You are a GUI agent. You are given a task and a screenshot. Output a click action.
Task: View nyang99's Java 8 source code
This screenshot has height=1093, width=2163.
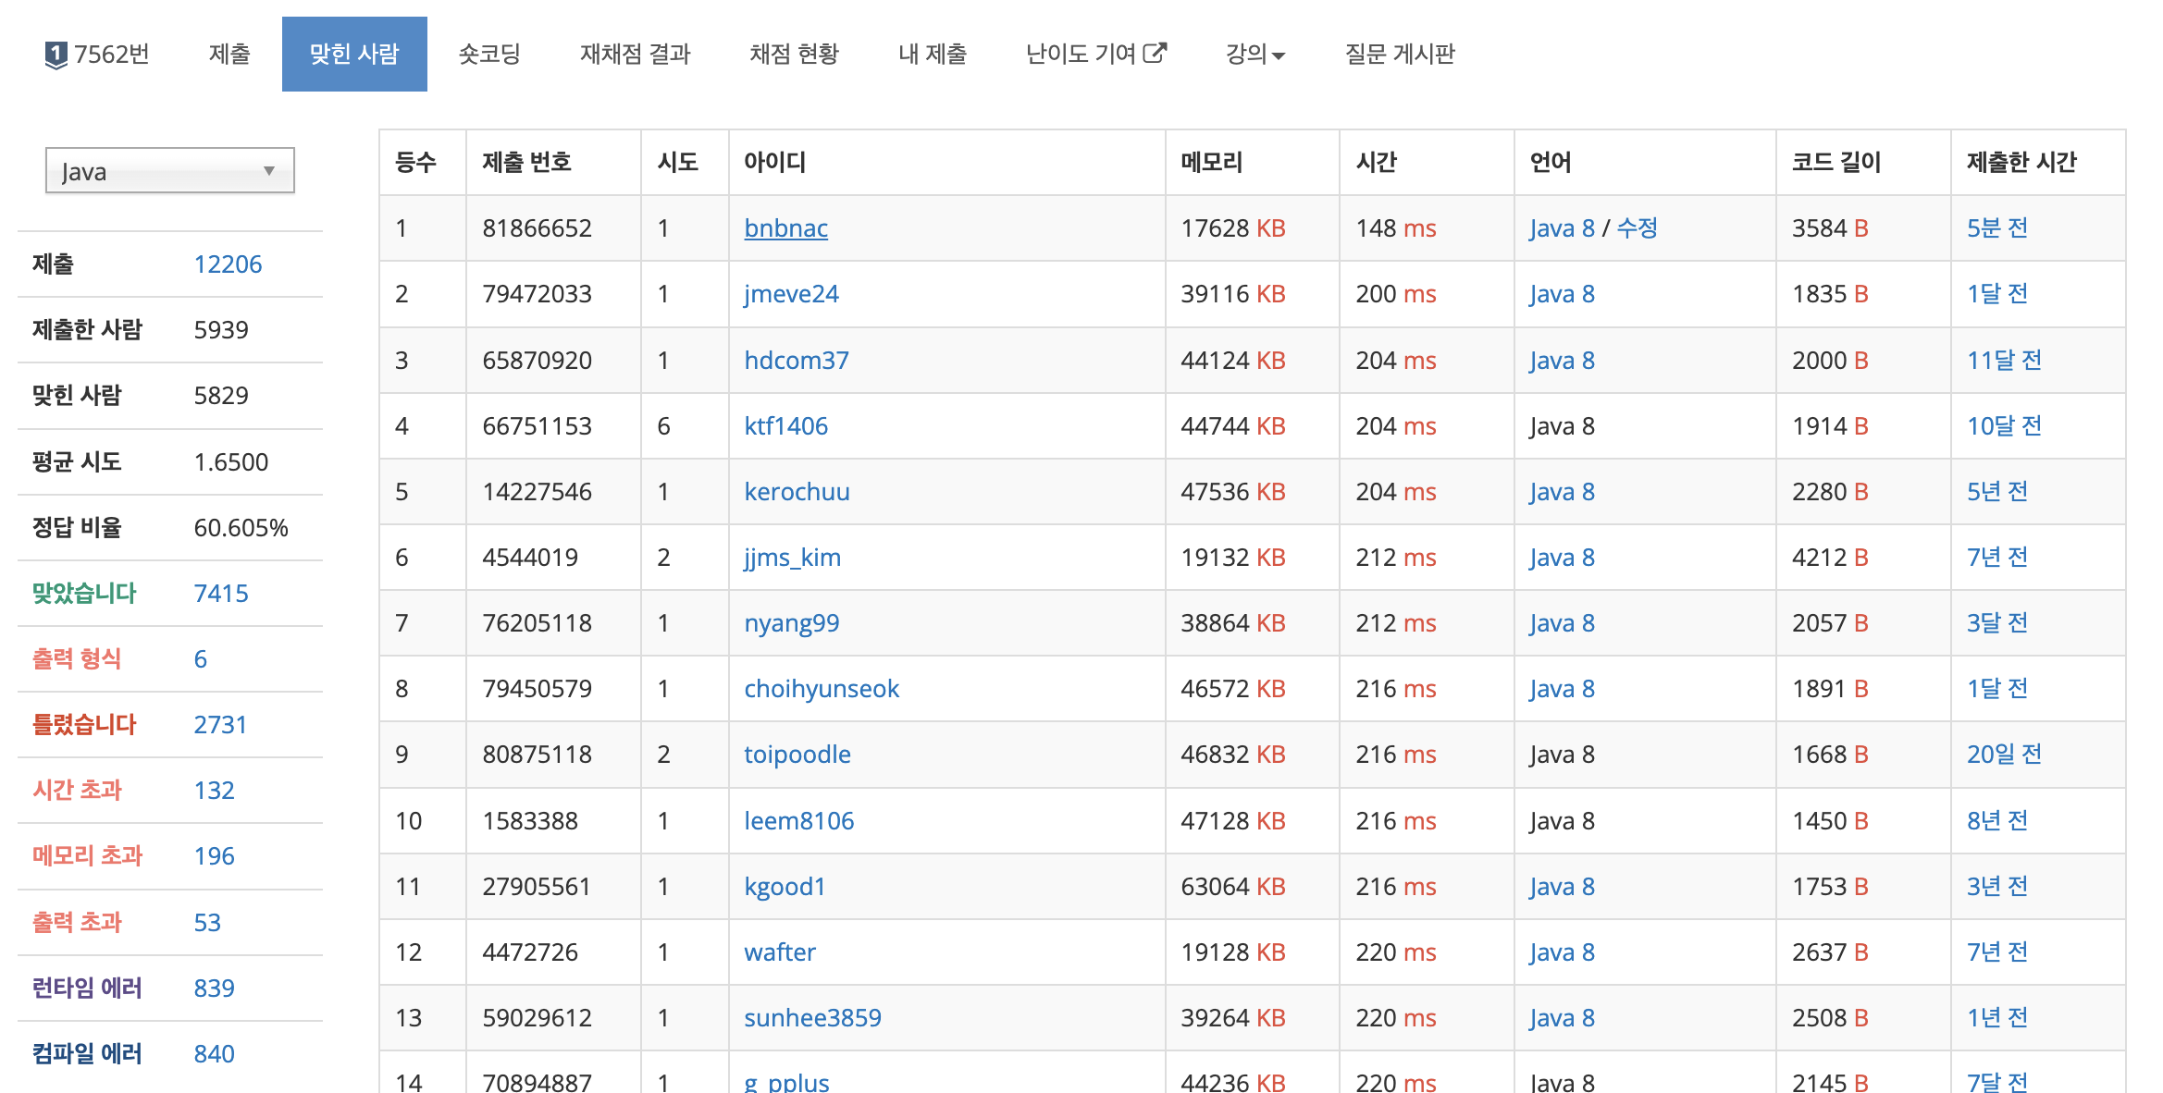pos(1563,623)
